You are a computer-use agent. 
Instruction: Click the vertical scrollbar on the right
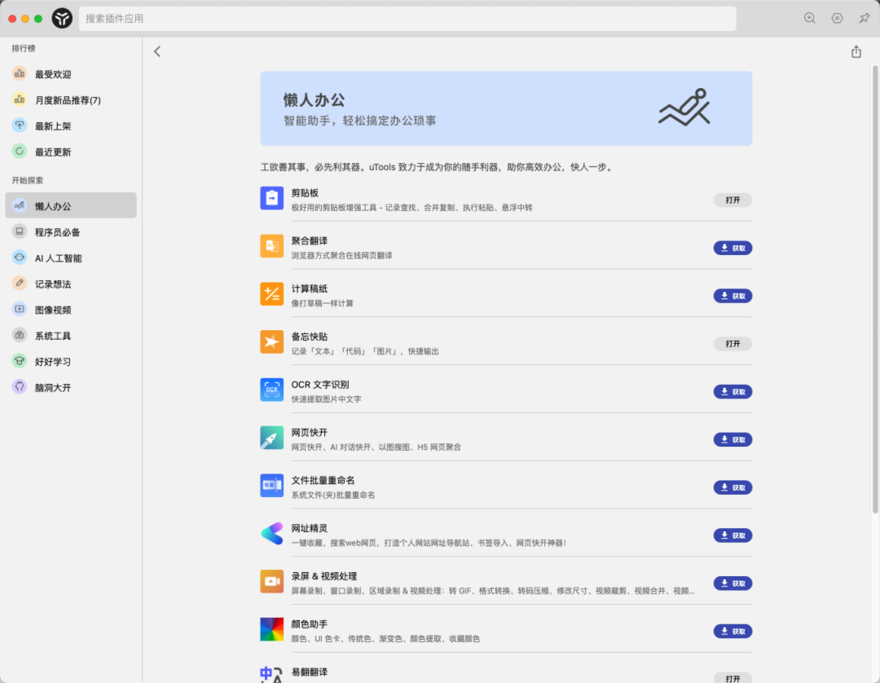click(x=875, y=289)
